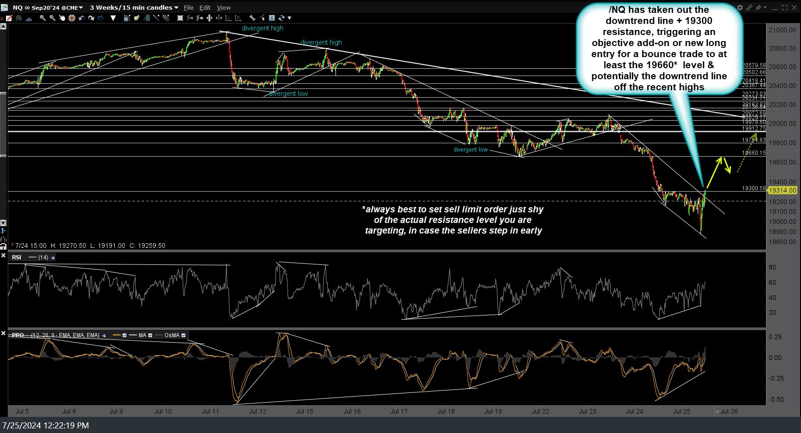Edit PPO indicator settings wrench

tap(104, 335)
